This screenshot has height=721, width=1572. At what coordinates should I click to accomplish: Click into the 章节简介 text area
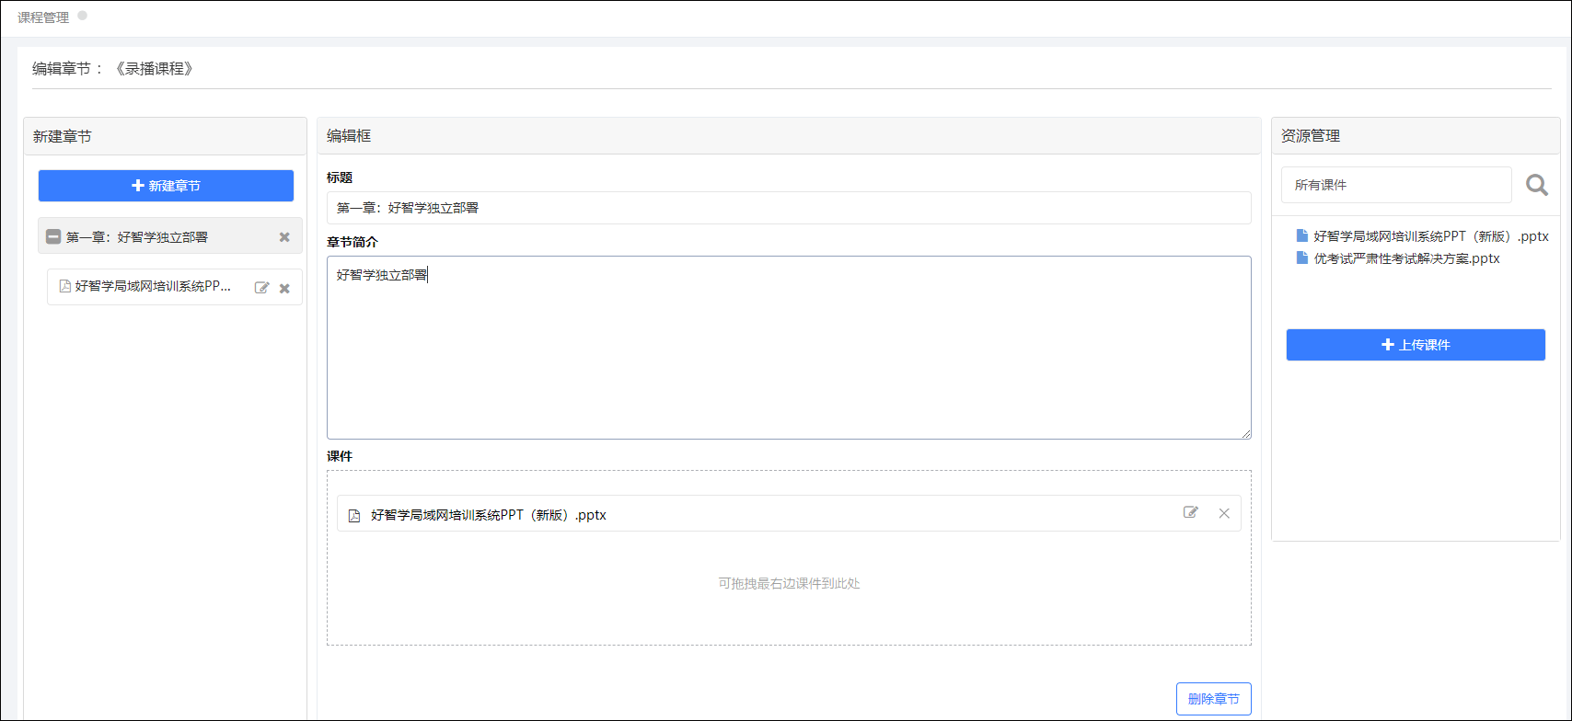[788, 349]
